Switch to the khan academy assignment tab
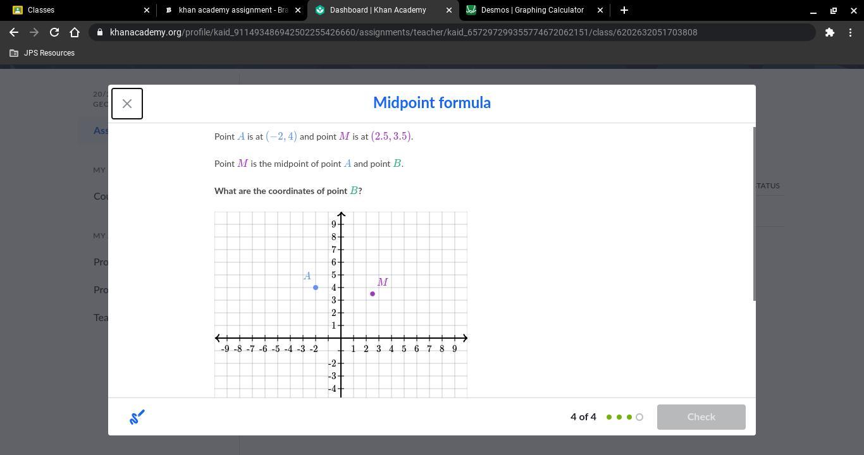This screenshot has height=455, width=864. pyautogui.click(x=232, y=10)
